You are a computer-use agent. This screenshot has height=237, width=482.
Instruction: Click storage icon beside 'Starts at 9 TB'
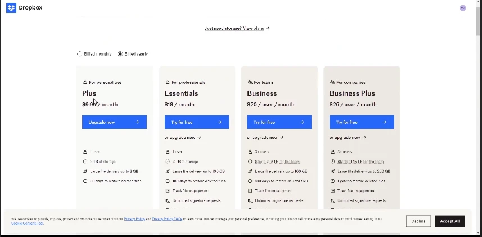pyautogui.click(x=250, y=162)
